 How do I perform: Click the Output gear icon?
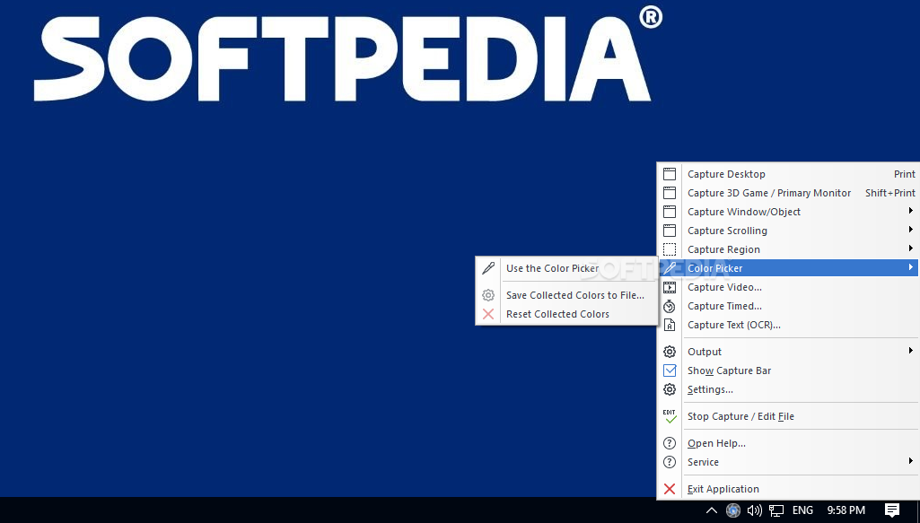[670, 352]
